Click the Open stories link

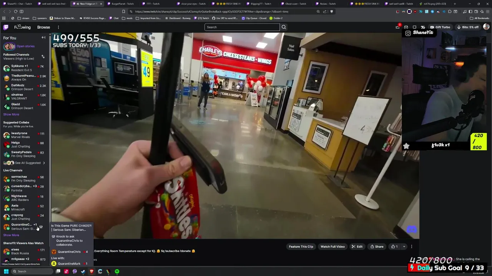[x=25, y=46]
